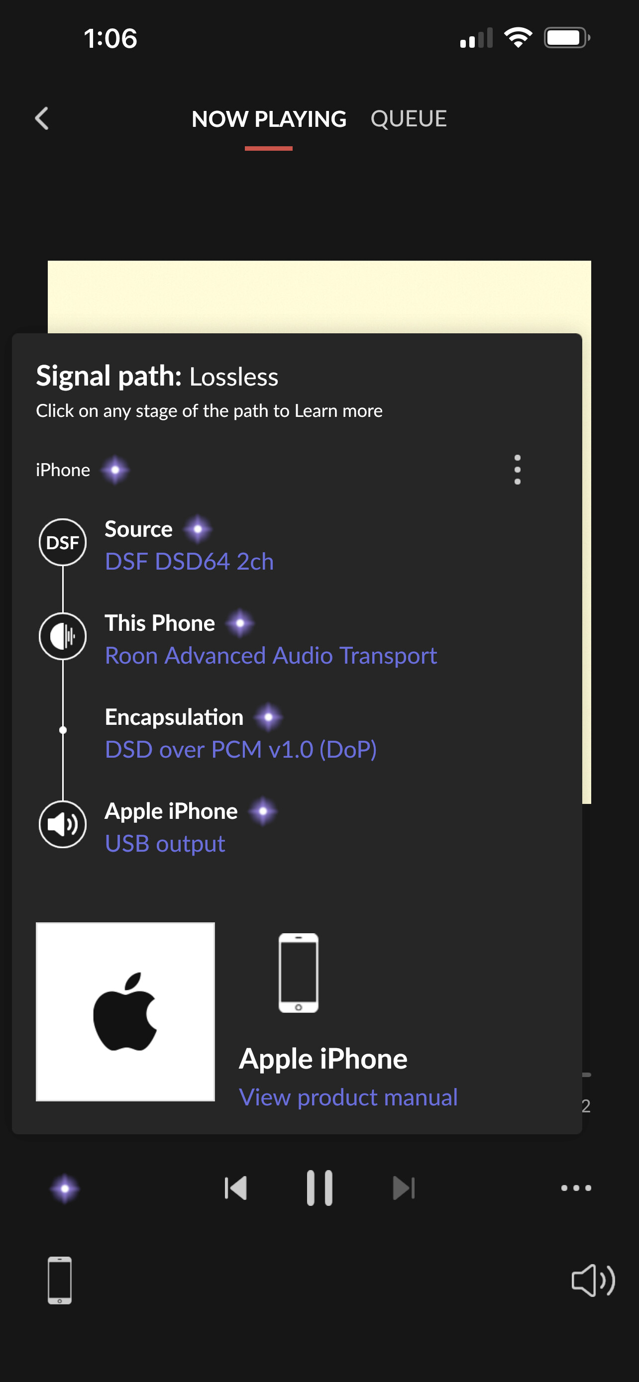The width and height of the screenshot is (639, 1382).
Task: Click the DSF source format icon
Action: [63, 542]
